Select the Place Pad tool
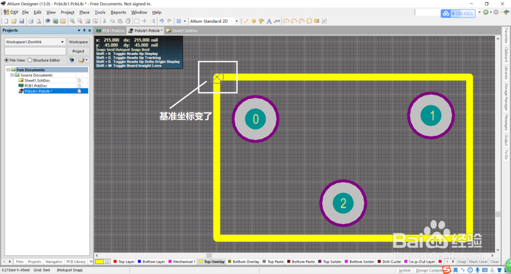 (x=253, y=21)
